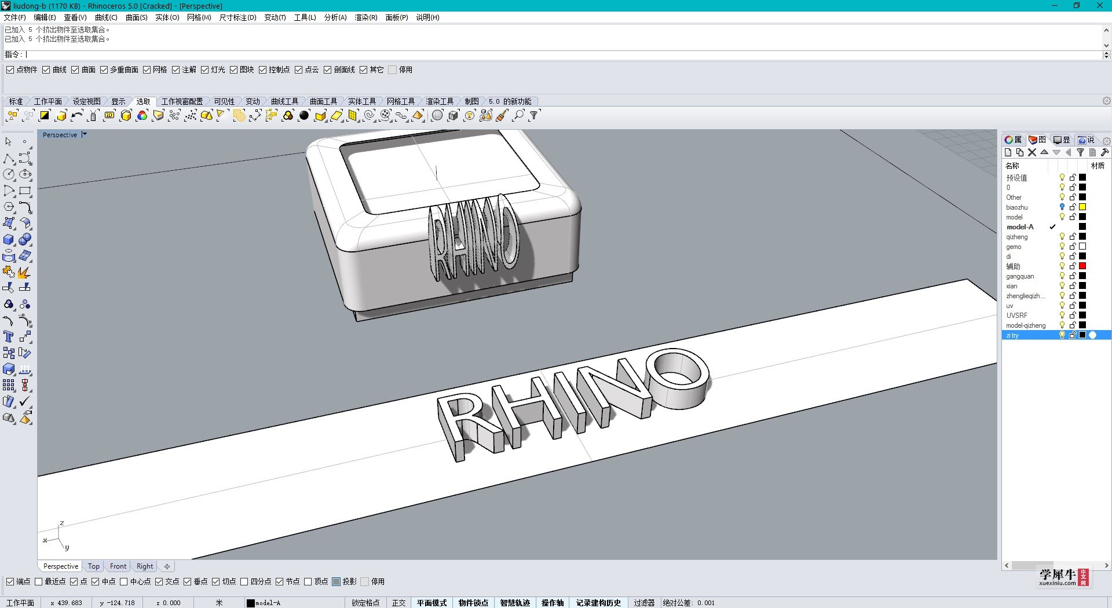Click the Invert selection black-yellow icon
This screenshot has height=608, width=1112.
45,116
